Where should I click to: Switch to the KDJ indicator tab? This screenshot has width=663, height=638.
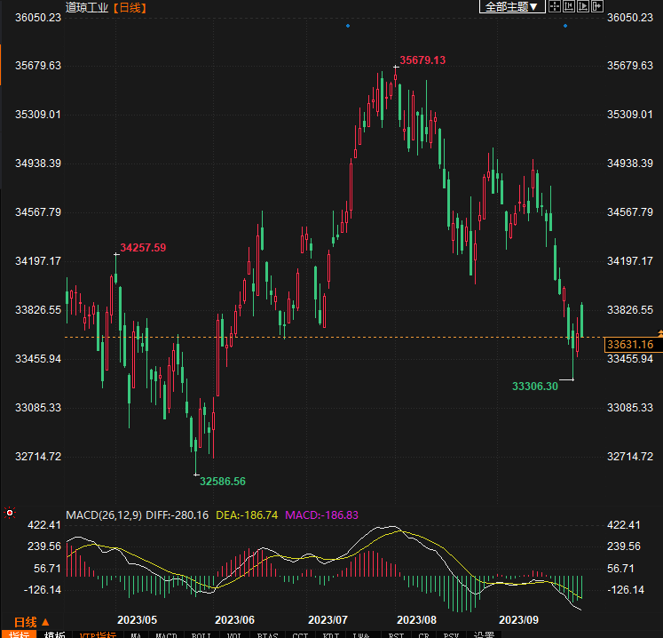pyautogui.click(x=331, y=635)
